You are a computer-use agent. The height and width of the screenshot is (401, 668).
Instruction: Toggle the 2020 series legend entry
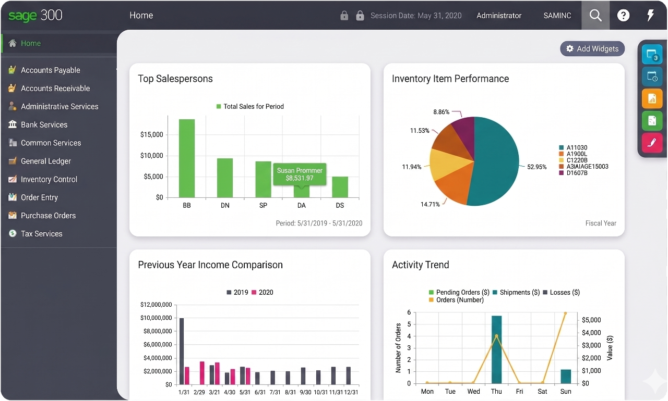(x=263, y=292)
